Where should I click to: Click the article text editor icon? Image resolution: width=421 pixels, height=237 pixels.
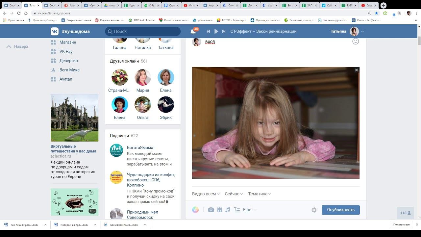tap(236, 210)
